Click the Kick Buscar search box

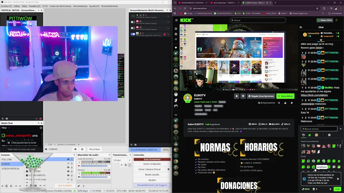point(258,20)
